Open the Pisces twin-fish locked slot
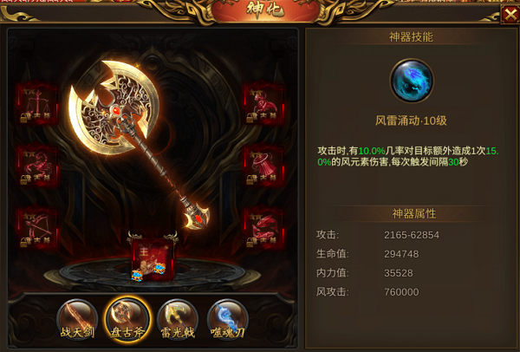This screenshot has height=352, width=520. (263, 229)
